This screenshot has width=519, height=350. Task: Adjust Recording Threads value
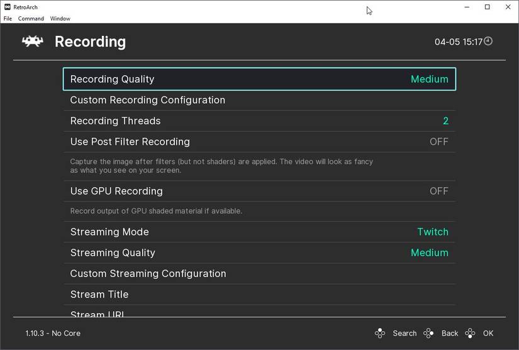click(x=445, y=121)
